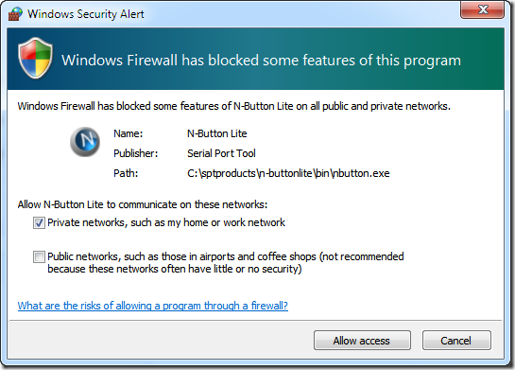Click the blocked features header banner text
The image size is (515, 370).
point(261,61)
